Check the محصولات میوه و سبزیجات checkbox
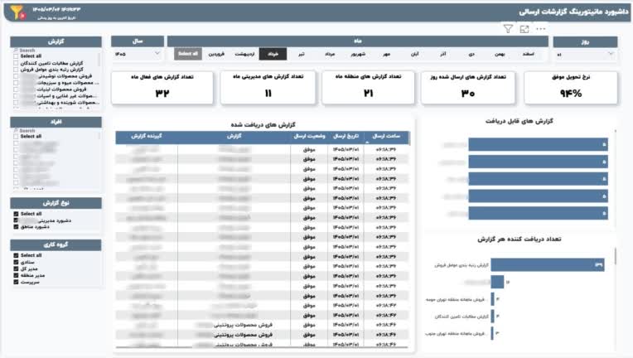 (16, 83)
